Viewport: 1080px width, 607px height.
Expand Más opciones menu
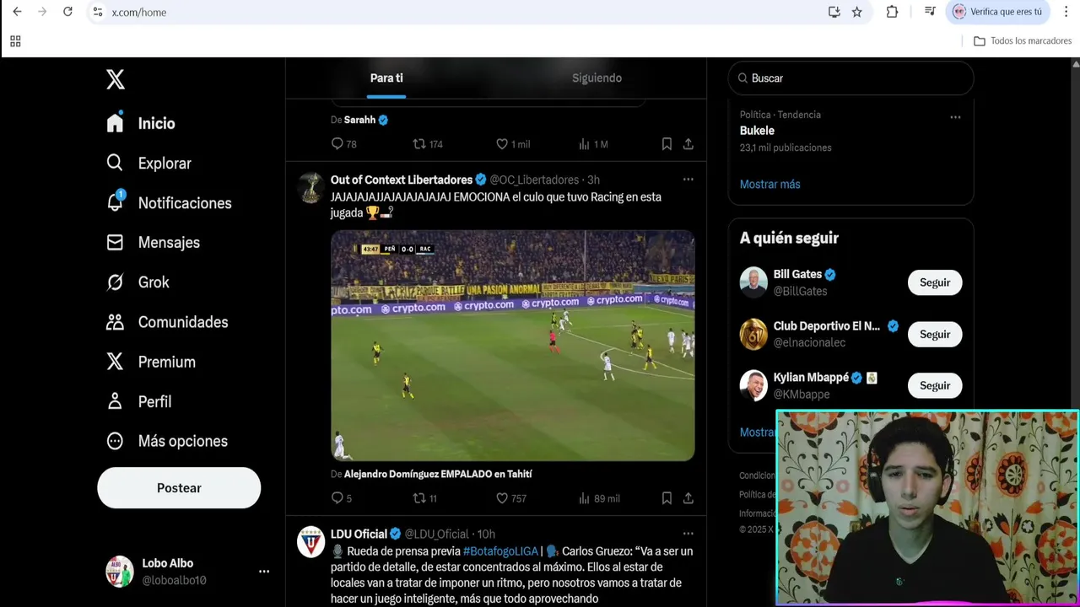coord(167,441)
